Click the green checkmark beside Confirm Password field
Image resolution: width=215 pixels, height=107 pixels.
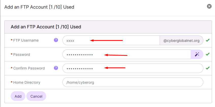[x=208, y=68]
